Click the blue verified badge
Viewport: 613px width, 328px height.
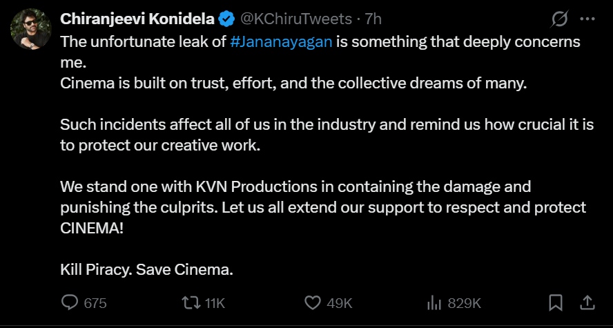[x=225, y=19]
